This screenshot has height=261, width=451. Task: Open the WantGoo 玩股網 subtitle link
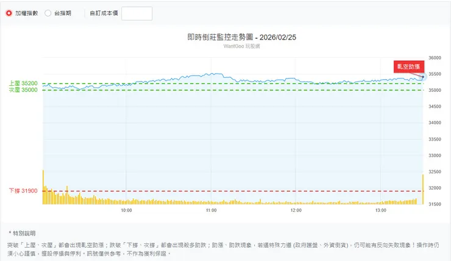click(x=242, y=46)
